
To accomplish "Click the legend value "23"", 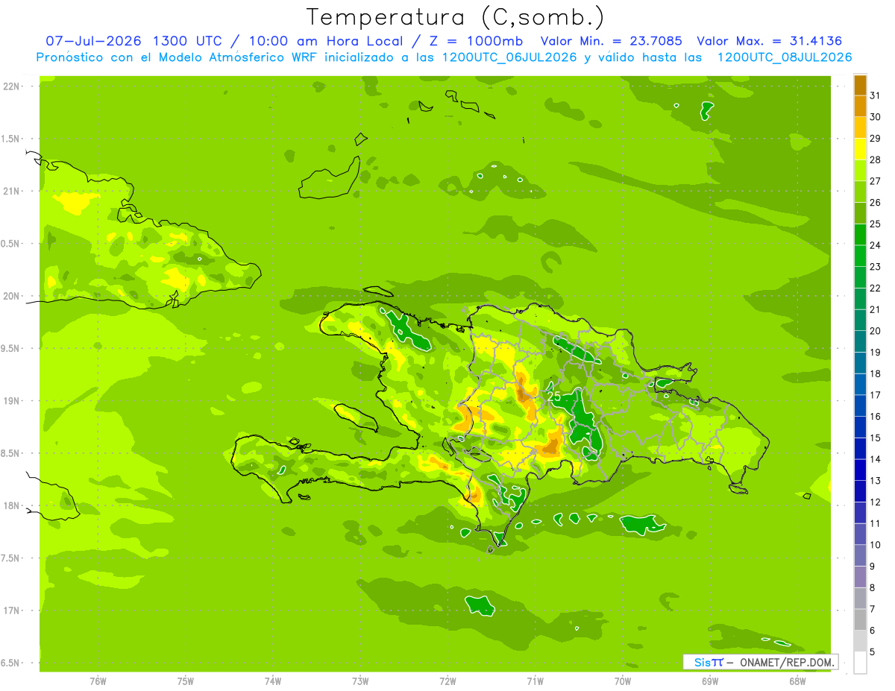I will pos(876,267).
